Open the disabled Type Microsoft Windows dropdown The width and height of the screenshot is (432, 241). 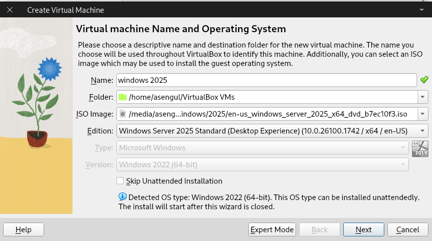coord(263,148)
